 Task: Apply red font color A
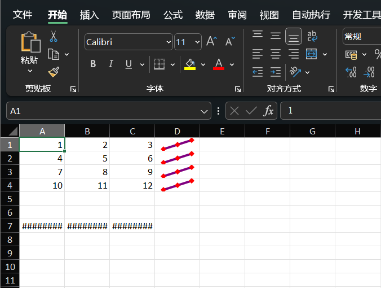219,64
